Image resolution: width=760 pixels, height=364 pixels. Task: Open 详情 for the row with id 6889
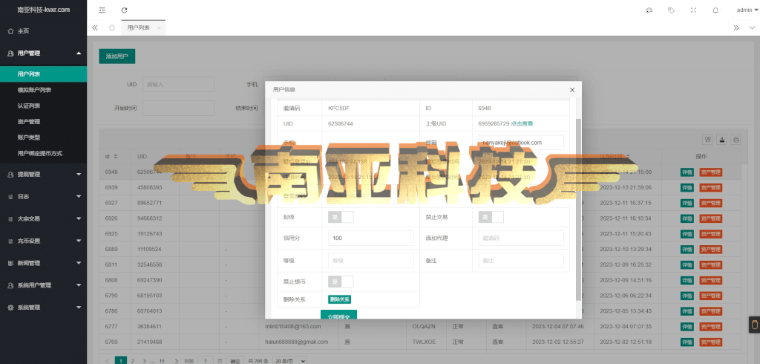pos(687,250)
